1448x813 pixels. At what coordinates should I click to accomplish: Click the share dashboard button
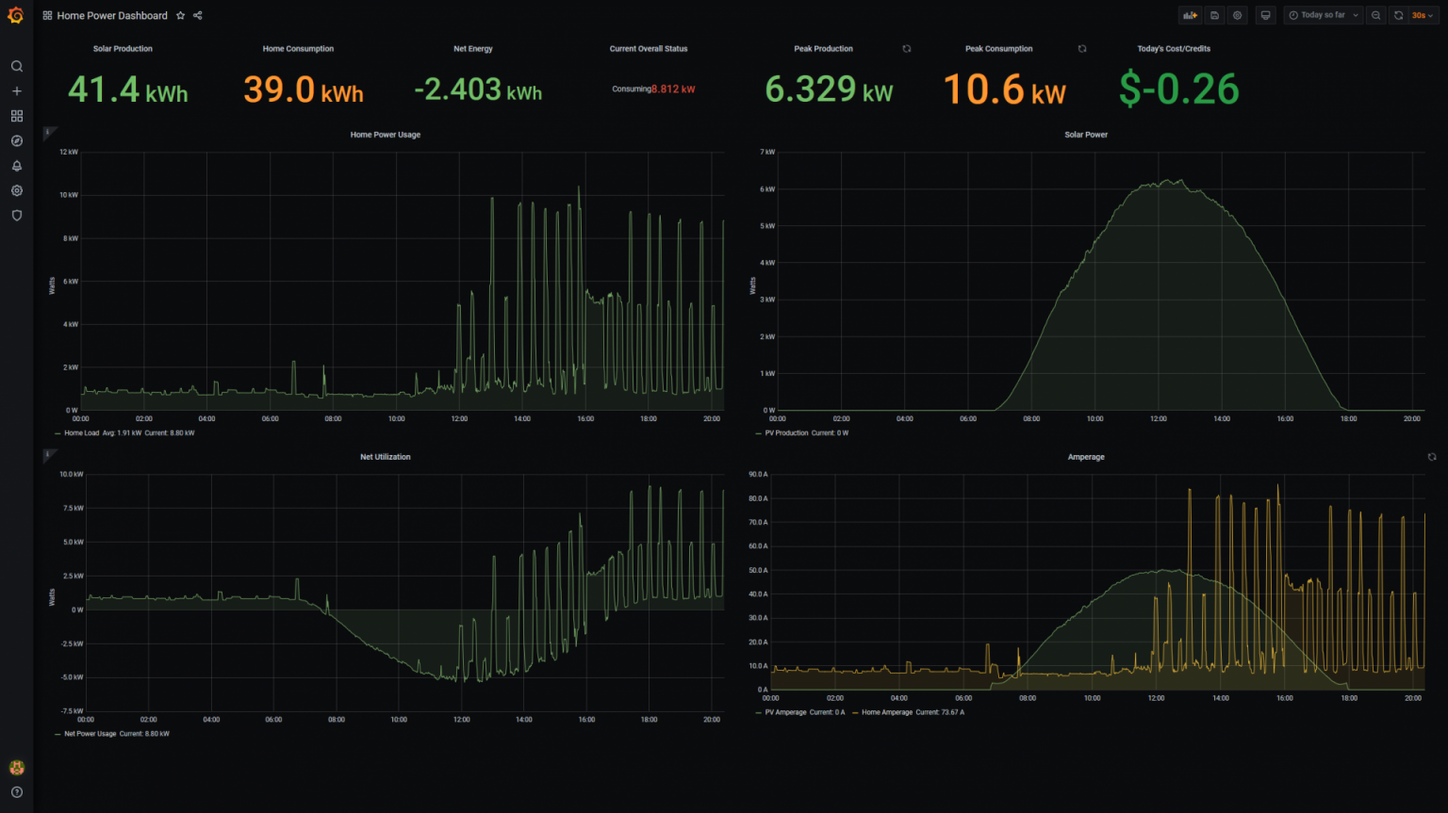(197, 15)
